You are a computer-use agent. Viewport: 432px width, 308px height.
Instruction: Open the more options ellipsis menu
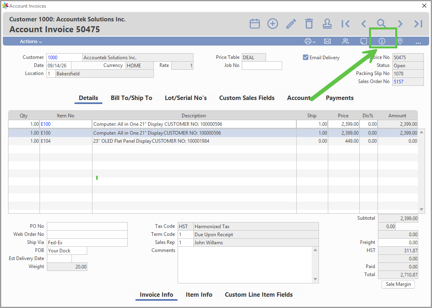click(418, 42)
